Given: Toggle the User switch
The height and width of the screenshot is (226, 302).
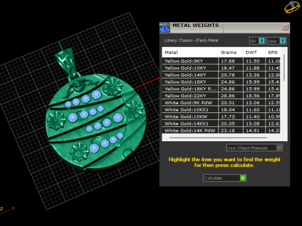Looking at the screenshot, I should click(276, 41).
